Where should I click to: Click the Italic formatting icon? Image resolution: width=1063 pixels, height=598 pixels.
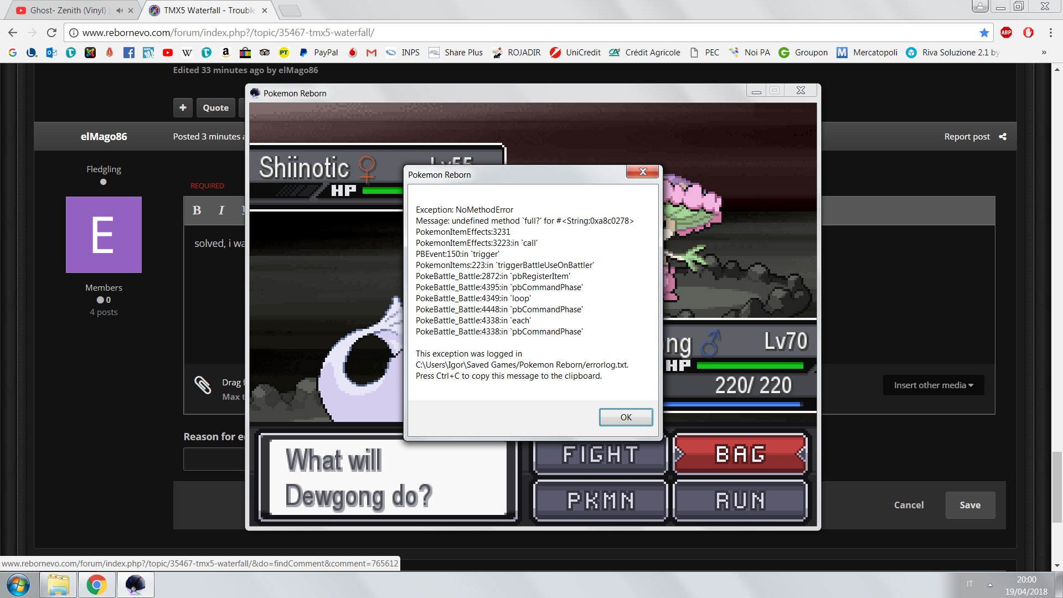pos(221,210)
